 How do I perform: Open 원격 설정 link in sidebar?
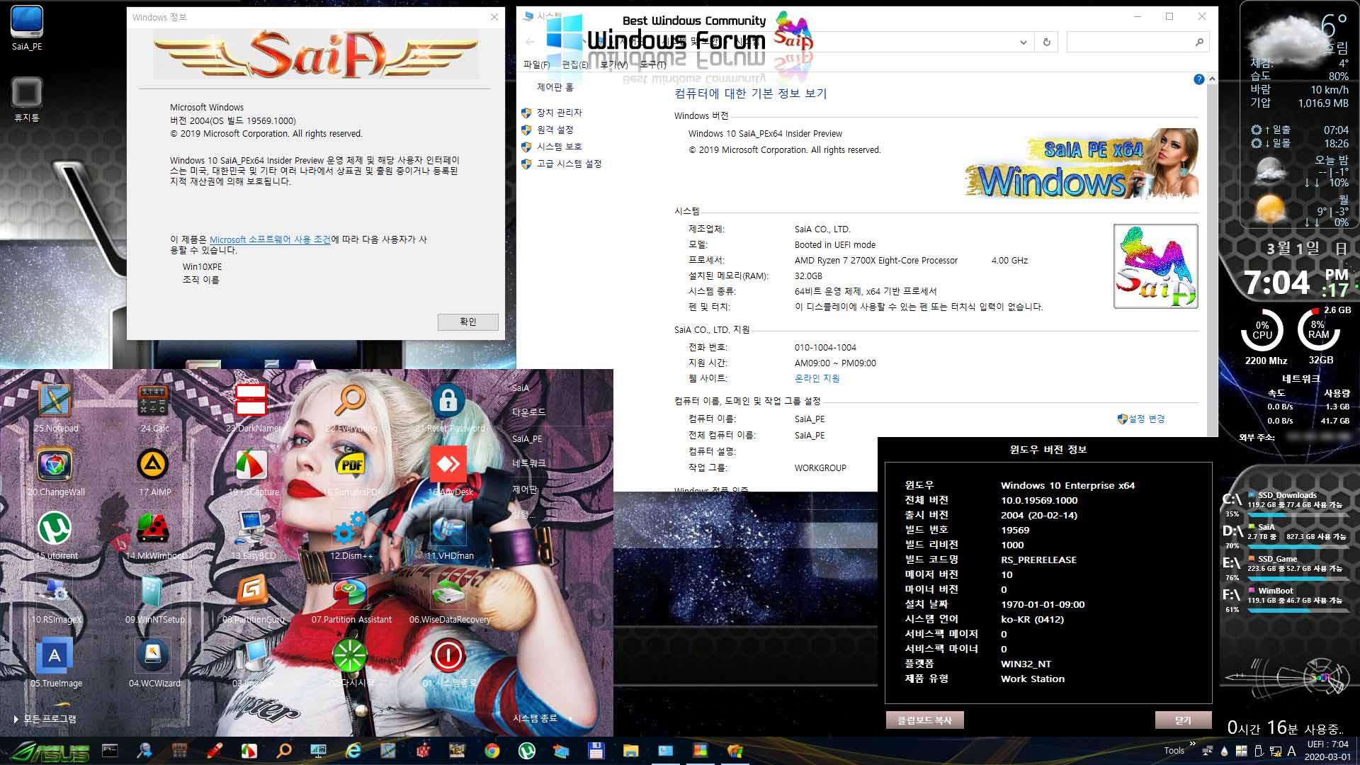(555, 130)
